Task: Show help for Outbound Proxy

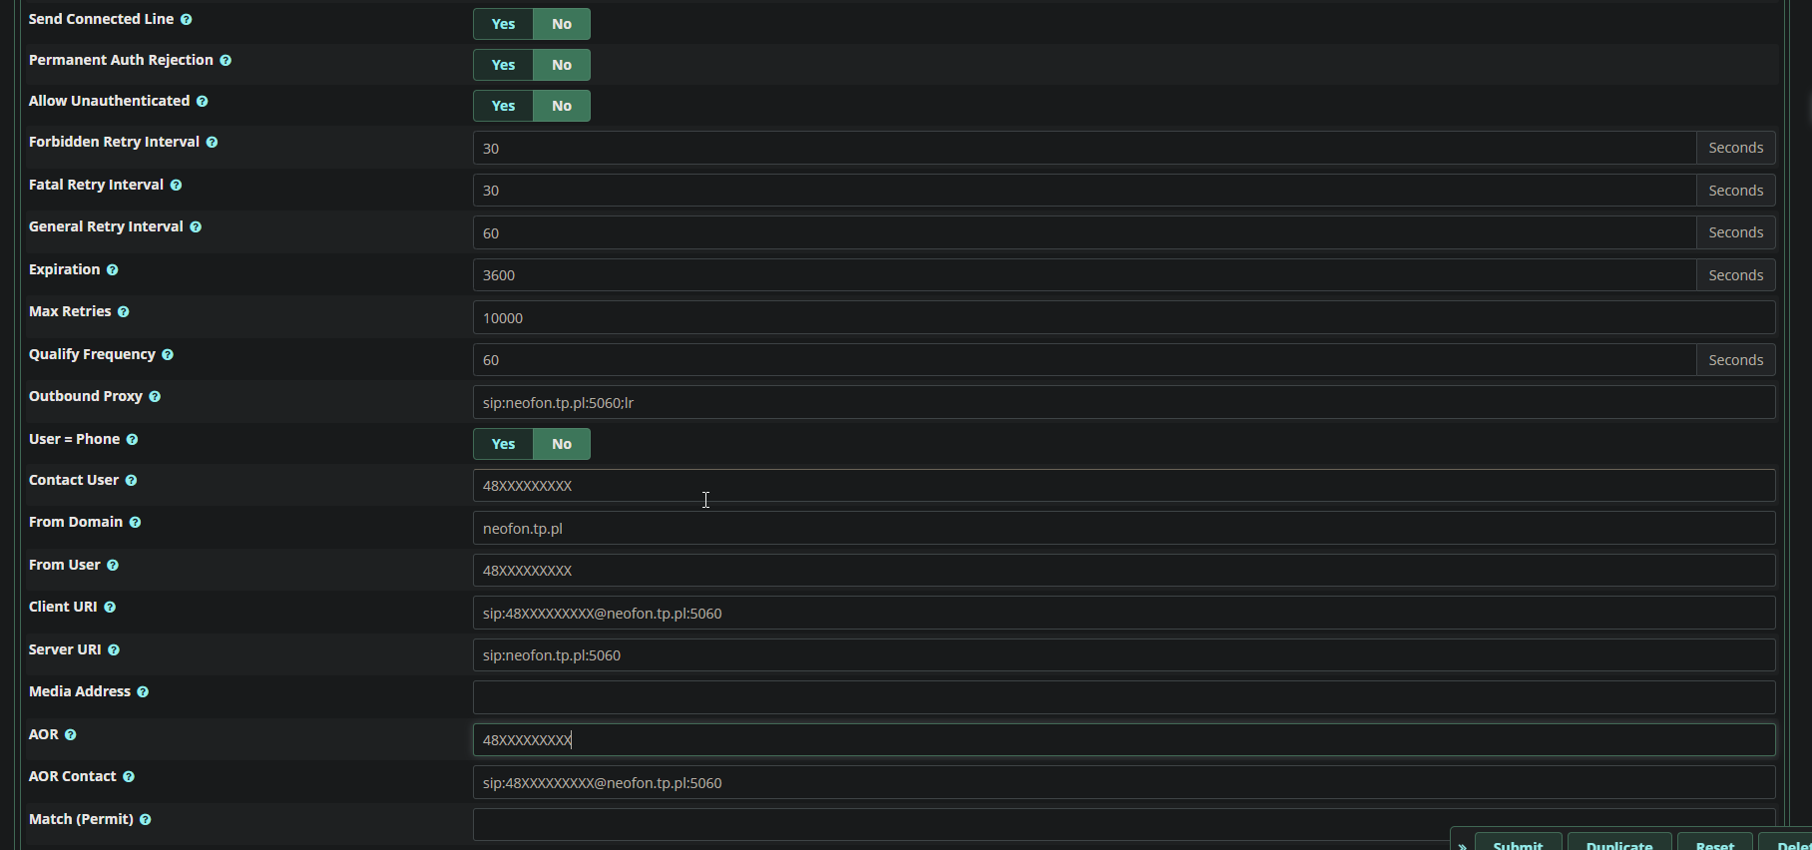Action: (x=155, y=397)
